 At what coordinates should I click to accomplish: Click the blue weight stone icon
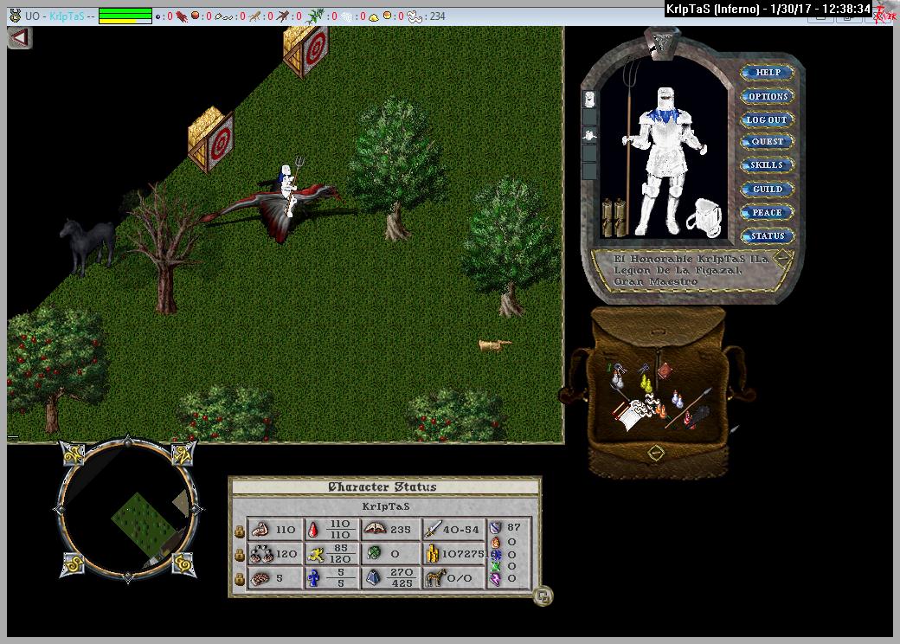(373, 578)
